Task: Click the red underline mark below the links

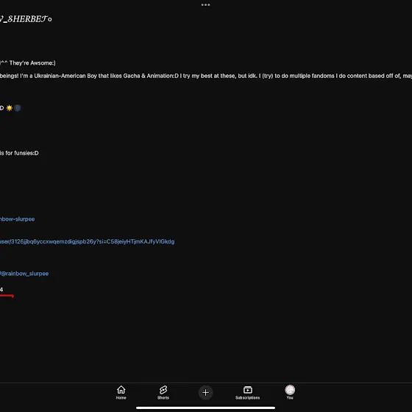Action: tap(7, 296)
